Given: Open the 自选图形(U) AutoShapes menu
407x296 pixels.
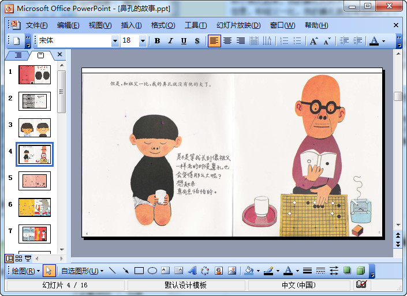Looking at the screenshot, I should (x=83, y=271).
